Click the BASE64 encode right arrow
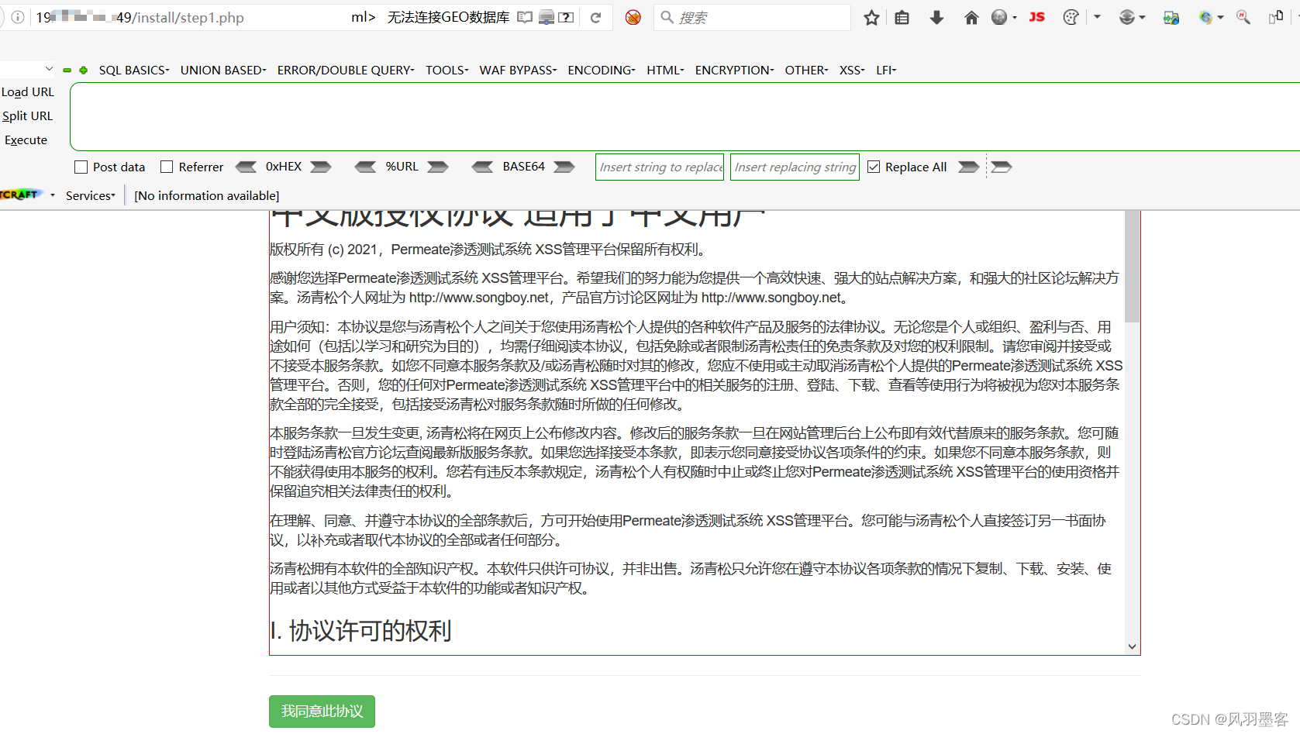 pos(564,167)
